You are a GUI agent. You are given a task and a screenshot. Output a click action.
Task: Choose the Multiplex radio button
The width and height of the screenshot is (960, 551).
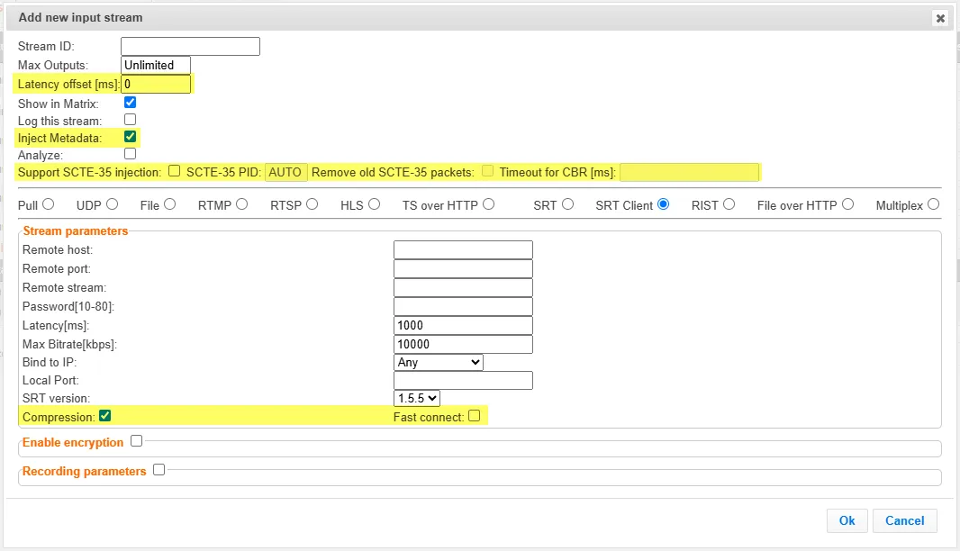coord(933,204)
